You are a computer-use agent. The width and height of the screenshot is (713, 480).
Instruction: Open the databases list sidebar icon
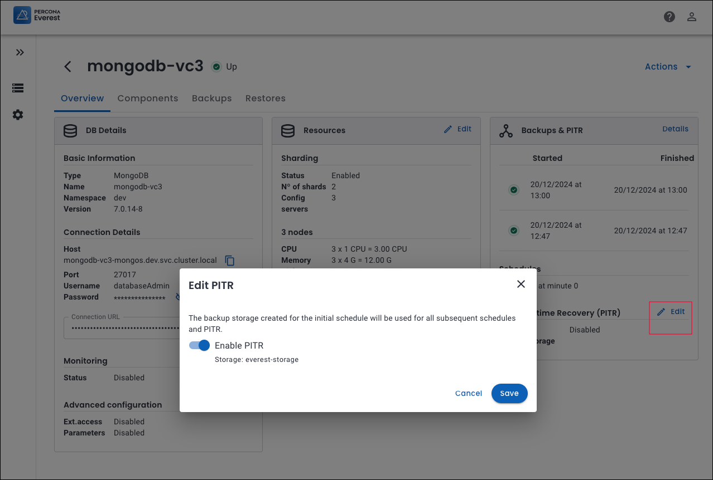[18, 88]
